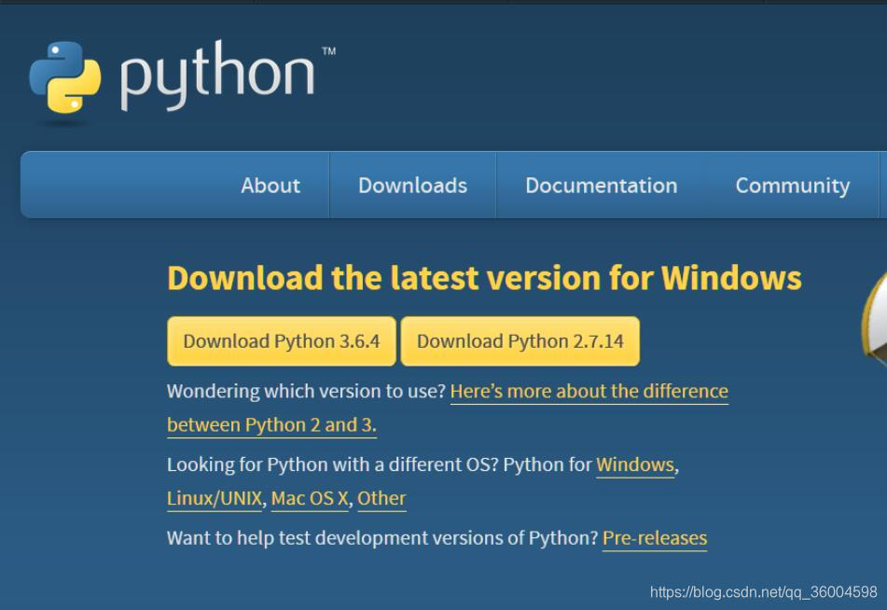Screen dimensions: 887x610
Task: Open the Pre-releases link
Action: click(x=655, y=538)
